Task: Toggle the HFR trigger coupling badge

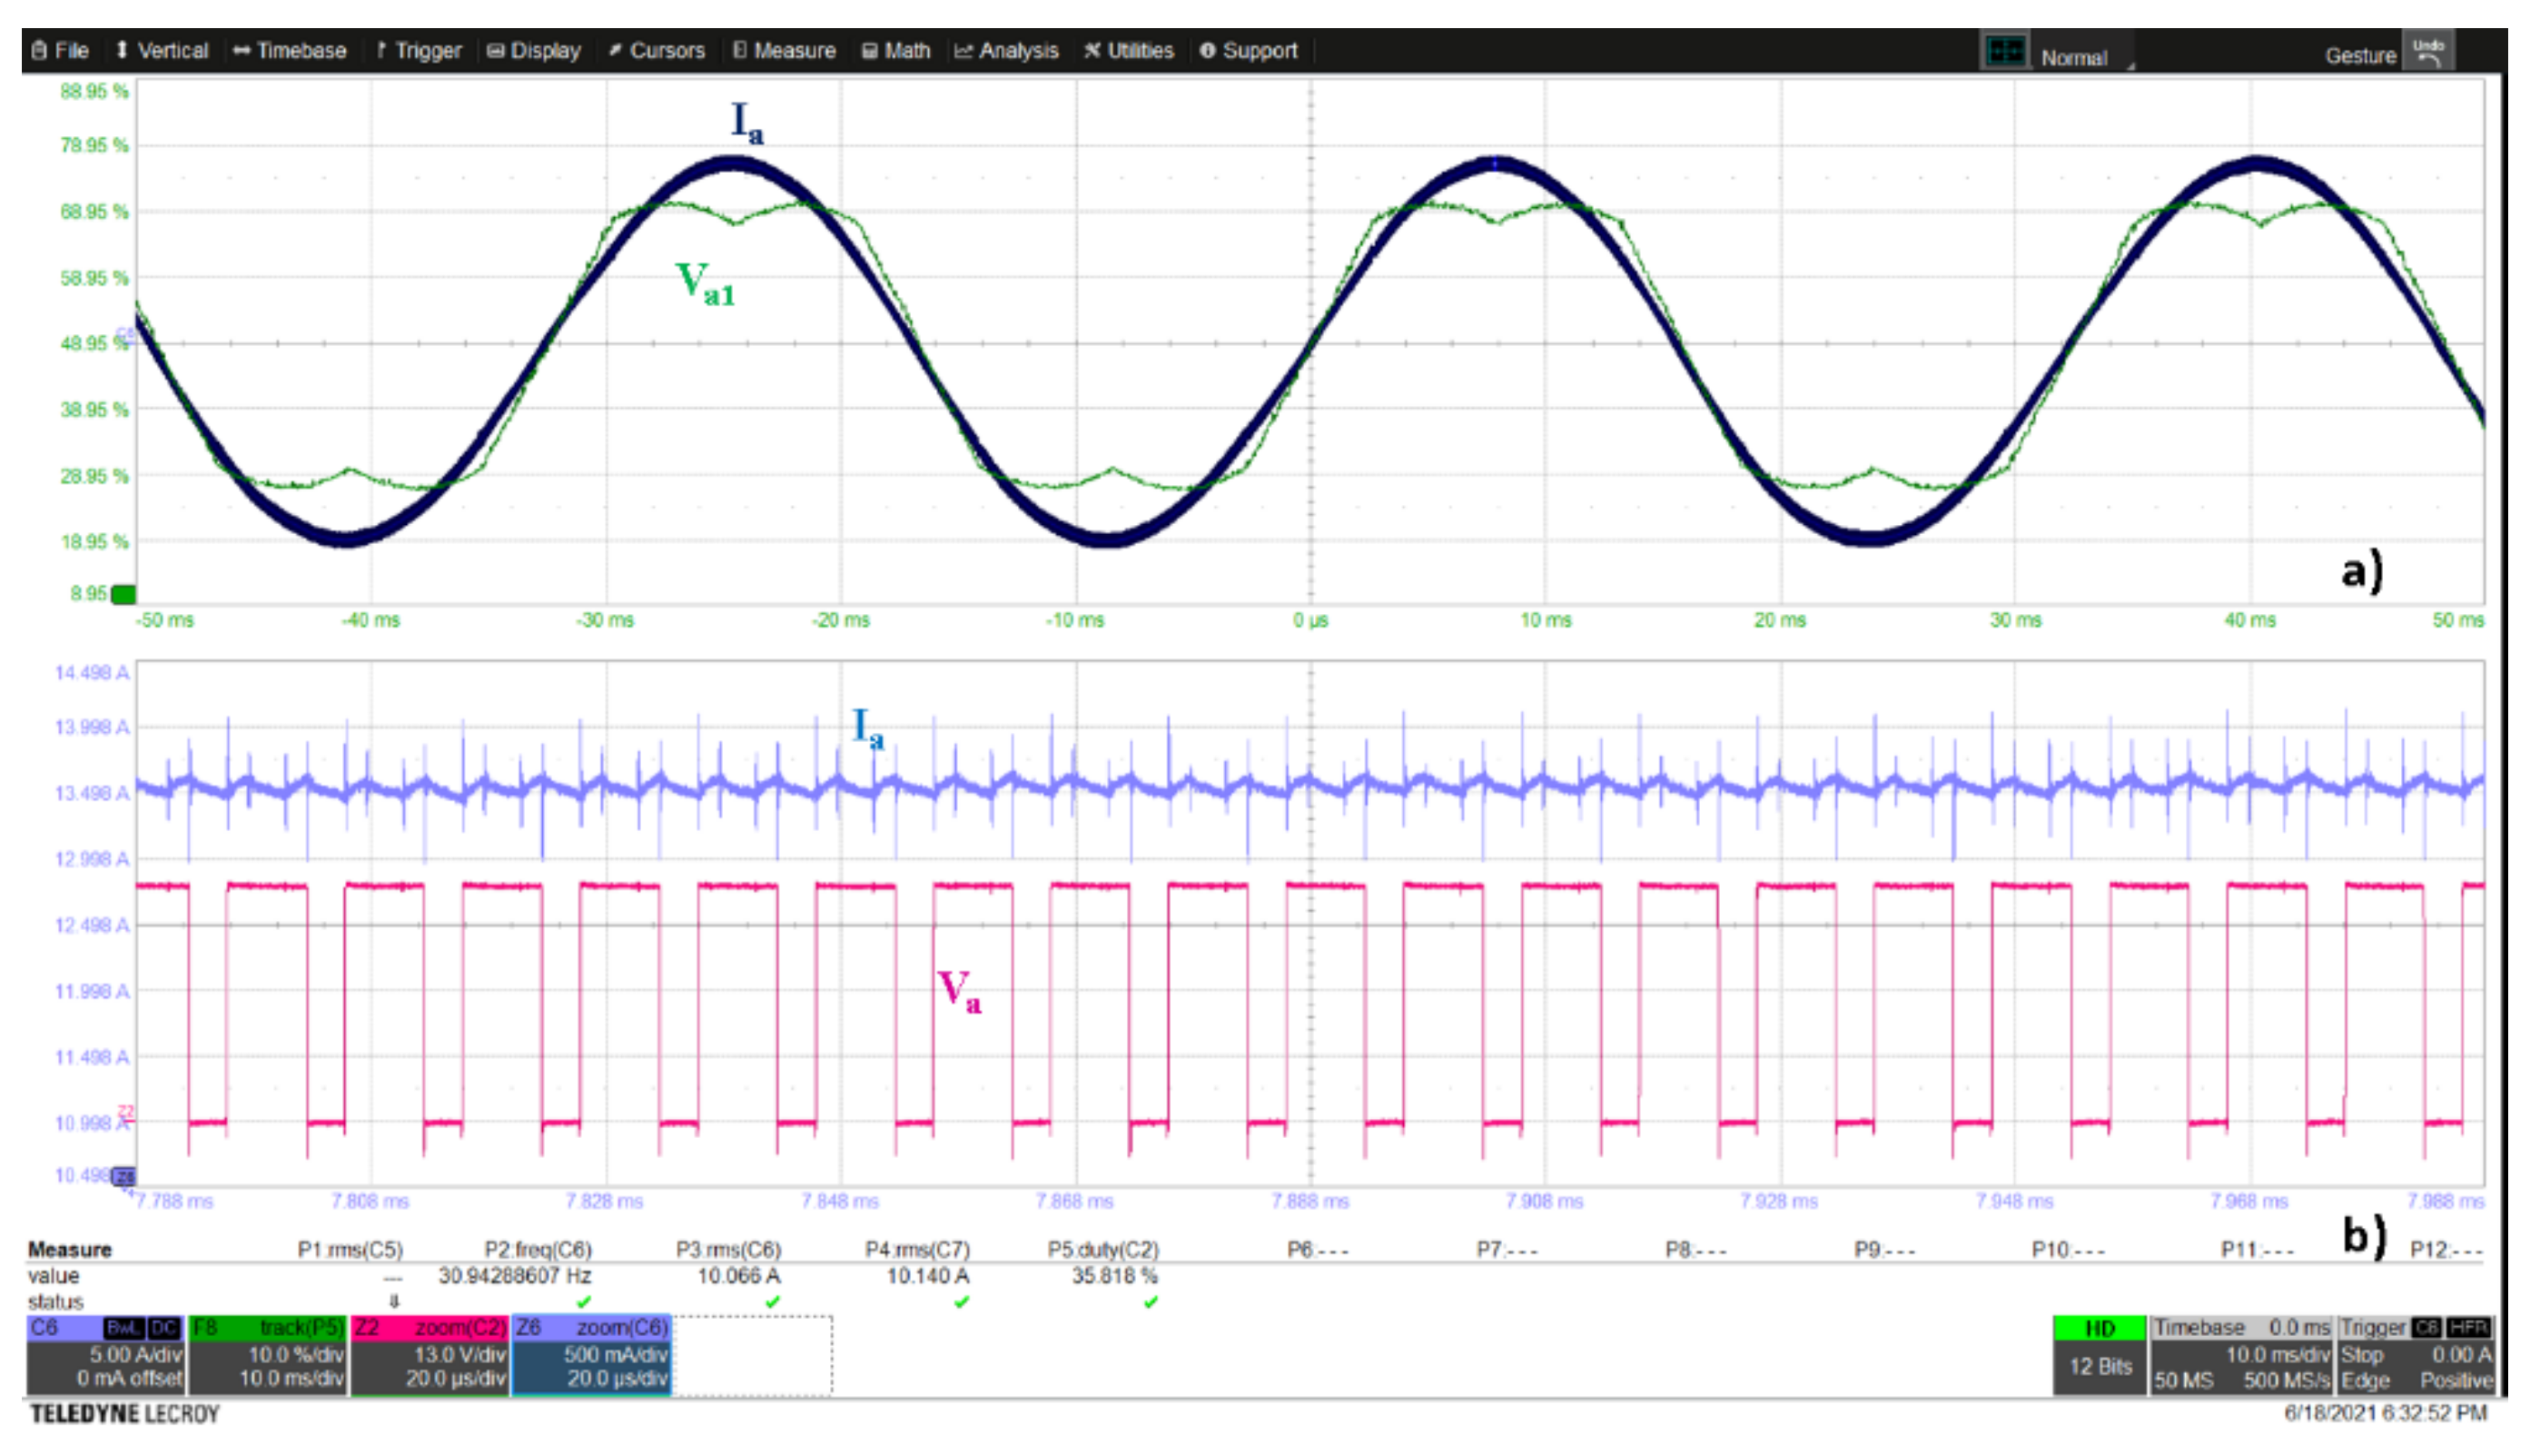Action: [x=2467, y=1328]
